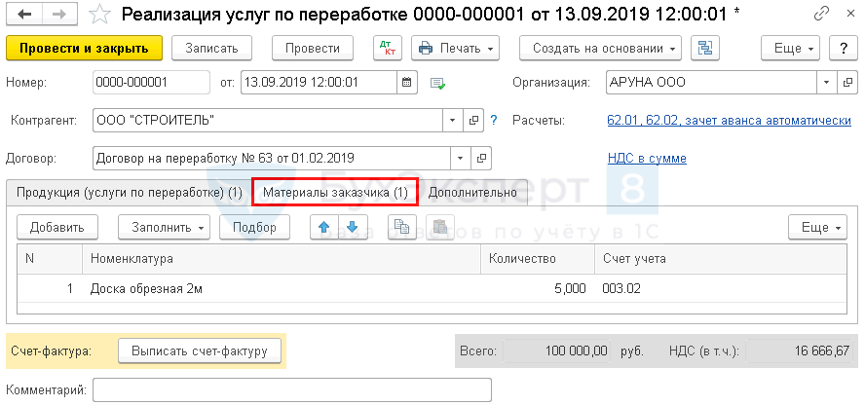Open the Дополнительно tab
The width and height of the screenshot is (865, 406).
[x=472, y=192]
